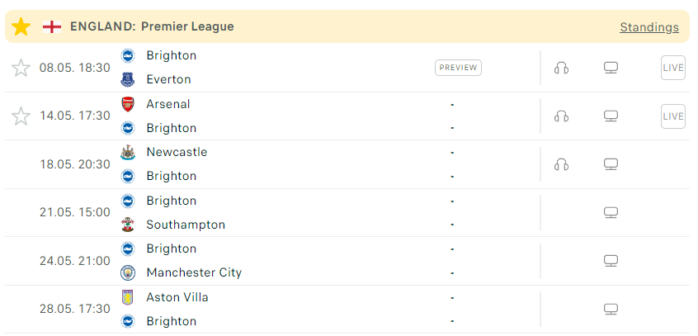Open the PREVIEW for Brighton vs Everton
This screenshot has height=336, width=698.
point(458,68)
